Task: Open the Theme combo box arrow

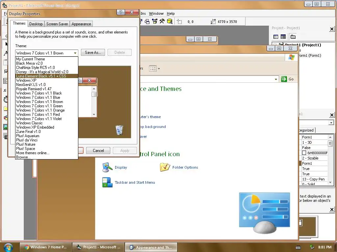Action: [x=75, y=53]
